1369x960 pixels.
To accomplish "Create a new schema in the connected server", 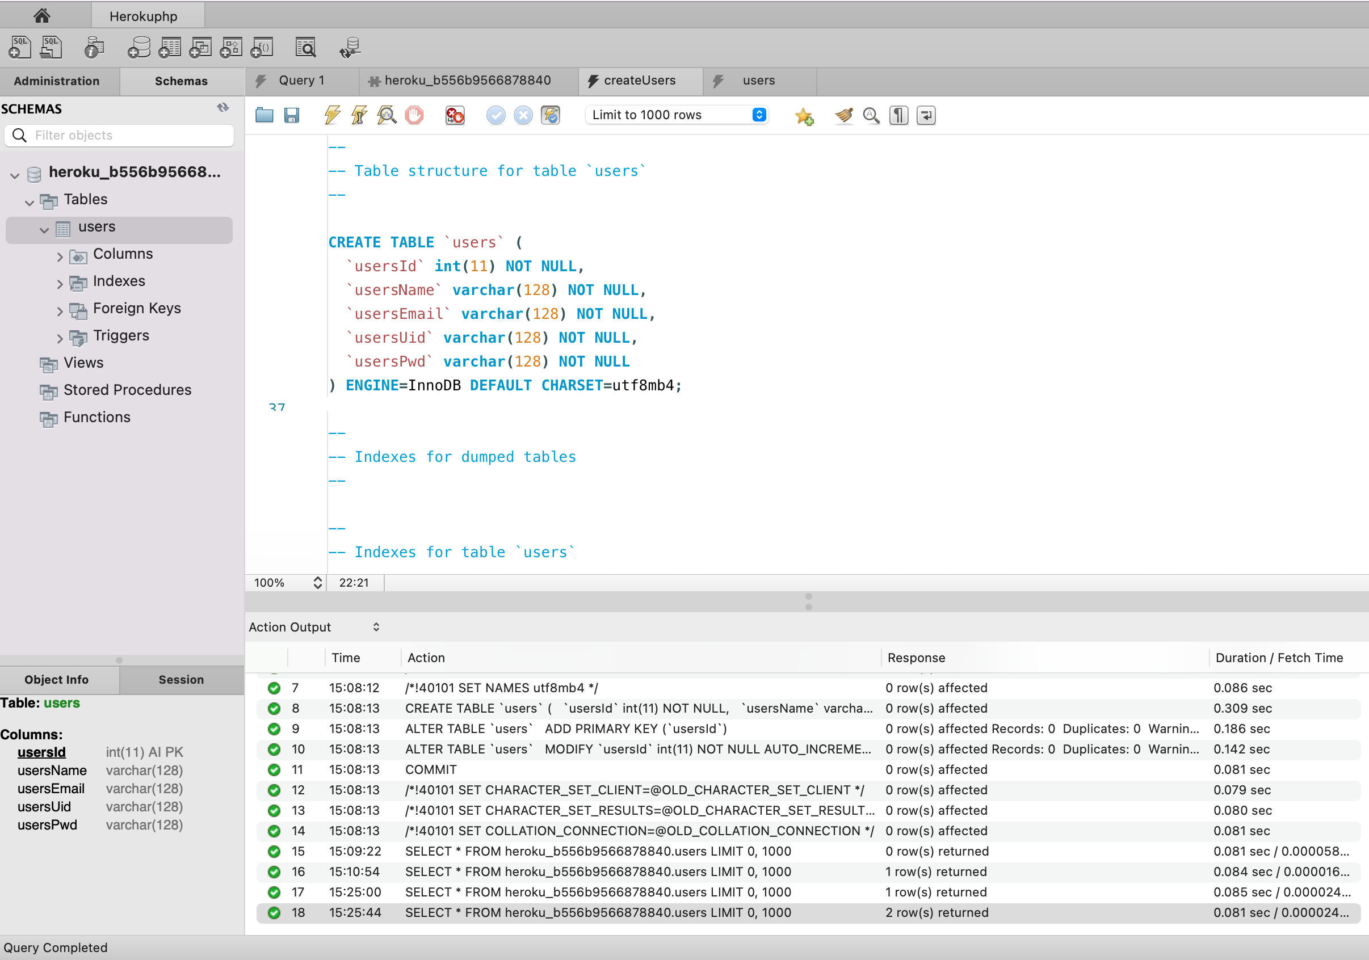I will click(x=138, y=47).
